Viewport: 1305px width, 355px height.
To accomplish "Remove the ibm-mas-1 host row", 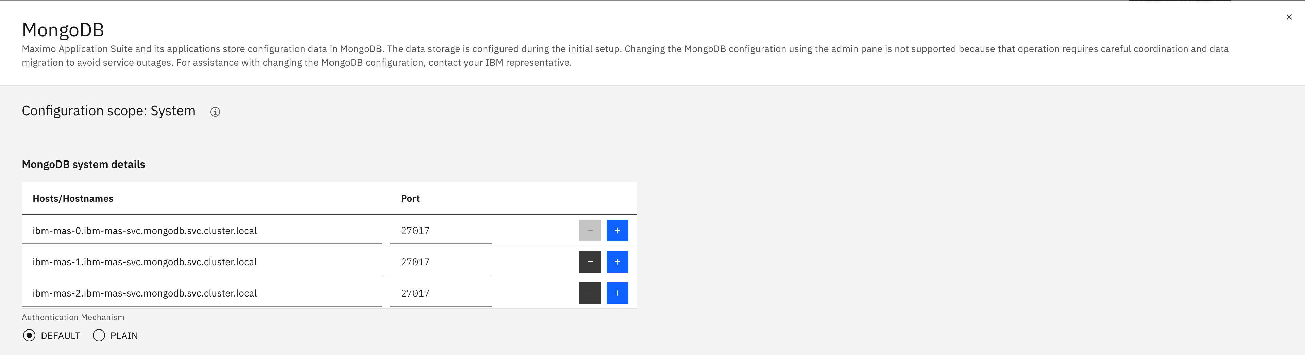I will (590, 262).
